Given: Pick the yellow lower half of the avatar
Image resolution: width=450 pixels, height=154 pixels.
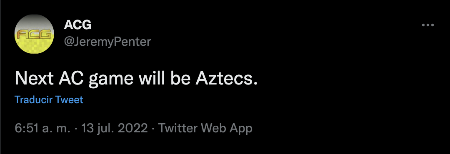Looking at the screenshot, I should [34, 46].
